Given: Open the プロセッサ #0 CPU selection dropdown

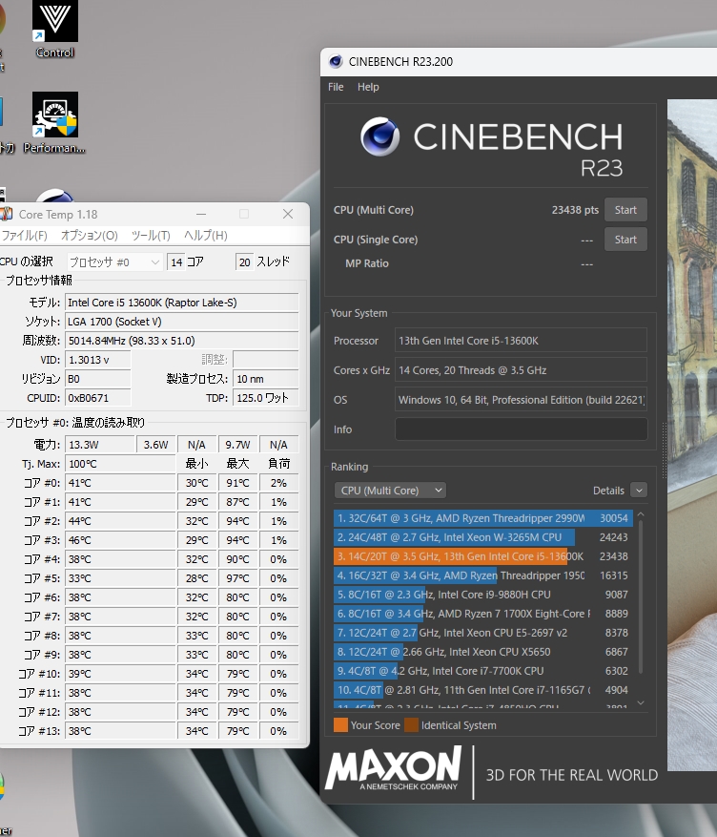Looking at the screenshot, I should (114, 262).
